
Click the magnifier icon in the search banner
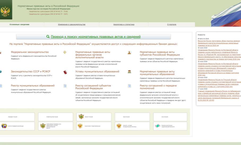[x=48, y=37]
